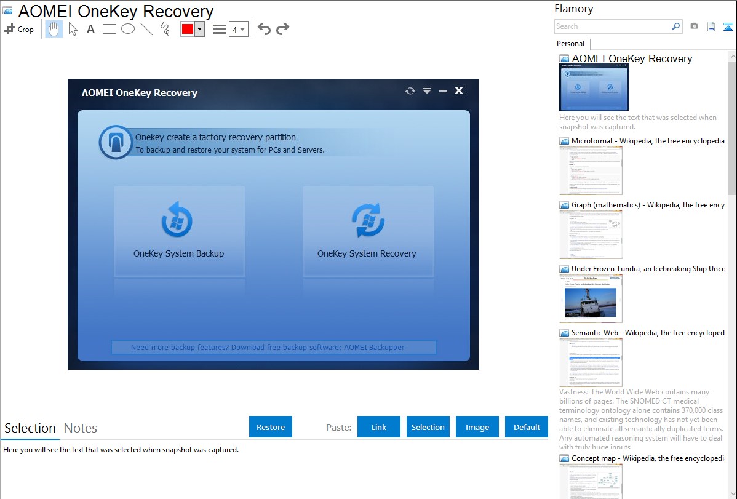Viewport: 737px width, 499px height.
Task: Open the Graph (mathematics) snapshot thumbnail
Action: pos(591,234)
